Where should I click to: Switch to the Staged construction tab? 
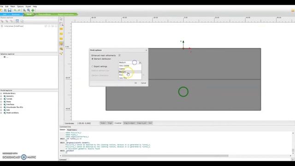click(65, 14)
